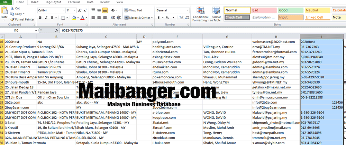Toggle Bold formatting
This screenshot has height=145, width=346.
40,18
